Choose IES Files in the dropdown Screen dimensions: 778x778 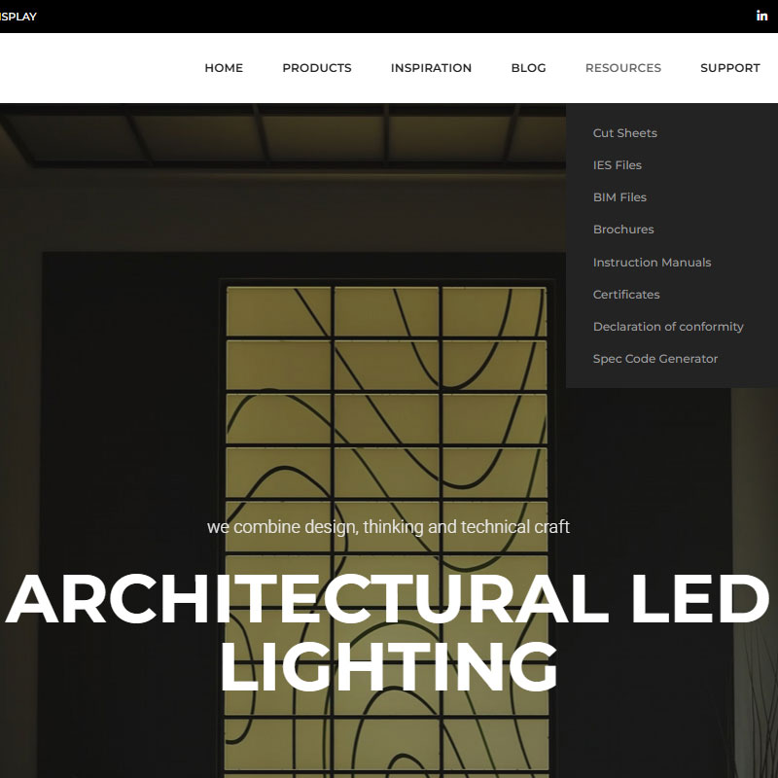click(618, 165)
